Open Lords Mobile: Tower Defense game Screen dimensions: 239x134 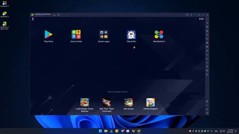[x=85, y=102]
